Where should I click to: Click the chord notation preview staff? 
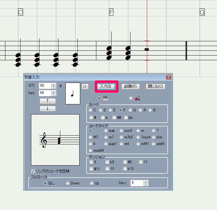tap(55, 140)
